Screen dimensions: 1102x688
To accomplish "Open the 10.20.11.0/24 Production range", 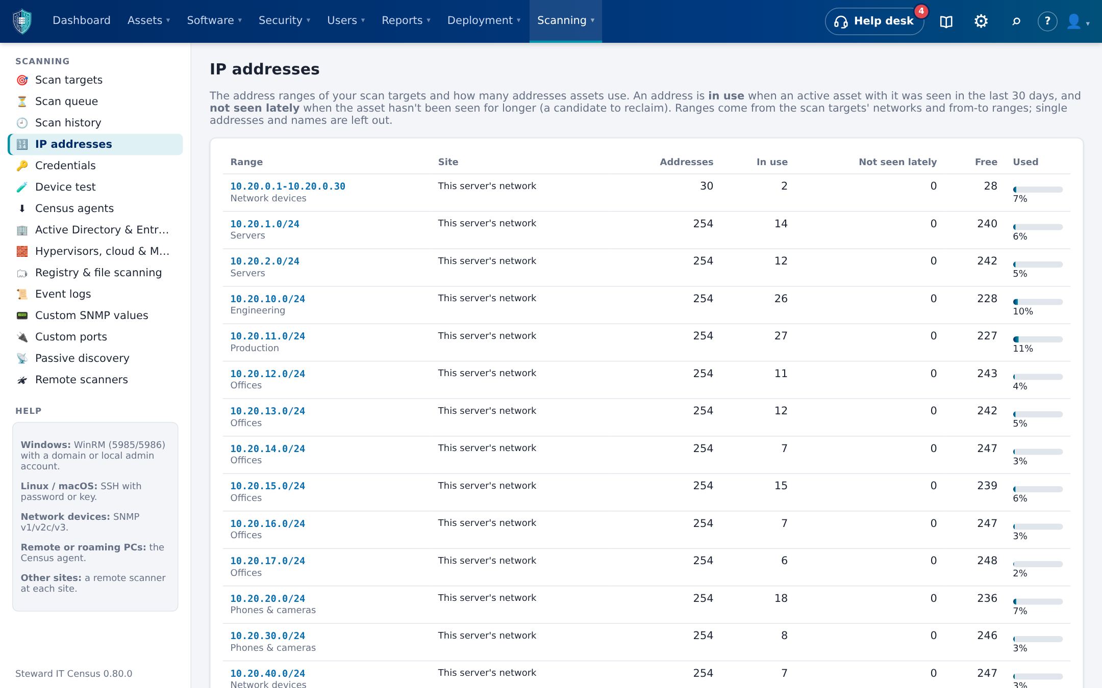I will pos(268,336).
